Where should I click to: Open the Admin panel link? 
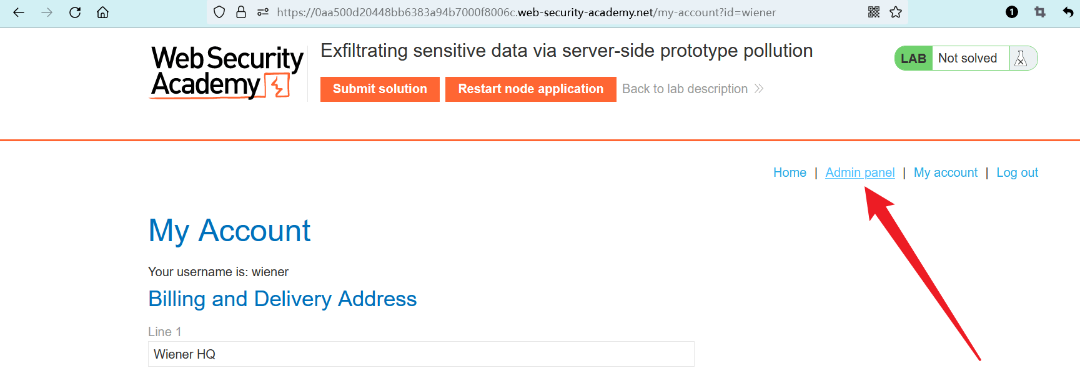[x=860, y=173]
